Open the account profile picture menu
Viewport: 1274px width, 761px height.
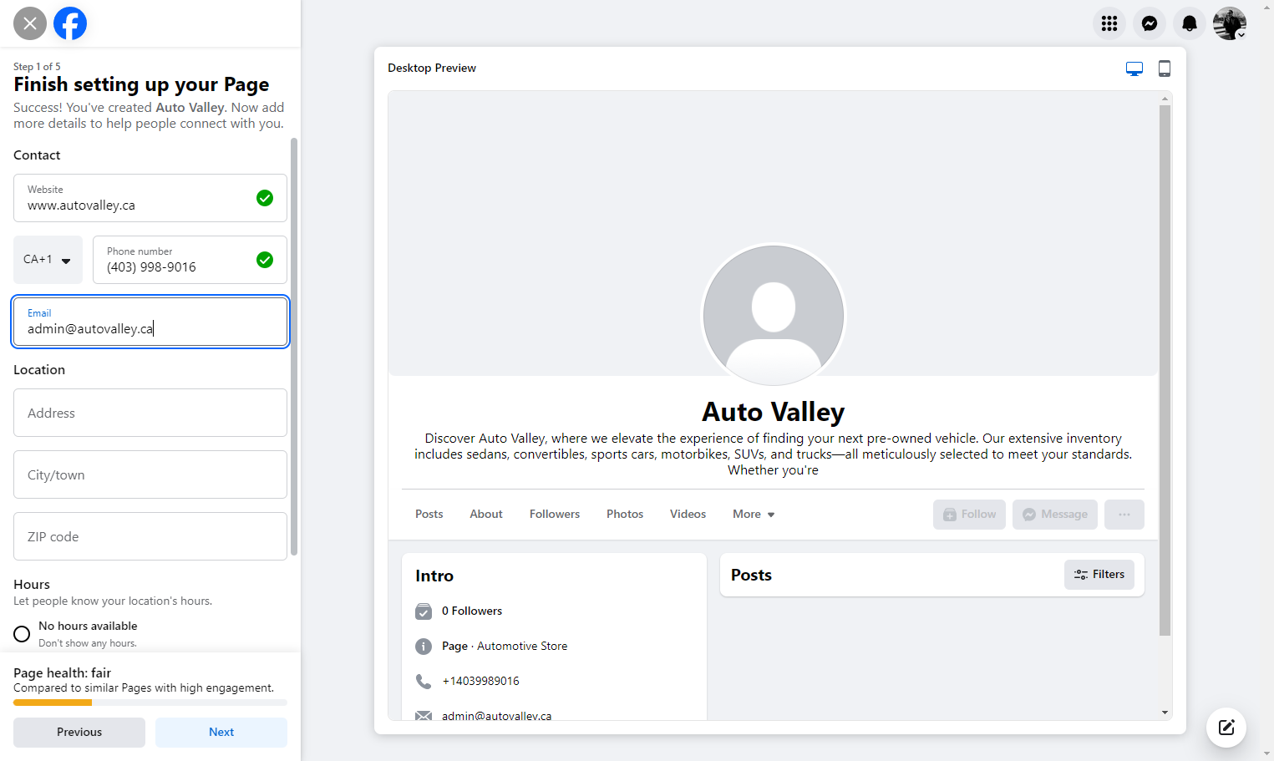click(1230, 23)
